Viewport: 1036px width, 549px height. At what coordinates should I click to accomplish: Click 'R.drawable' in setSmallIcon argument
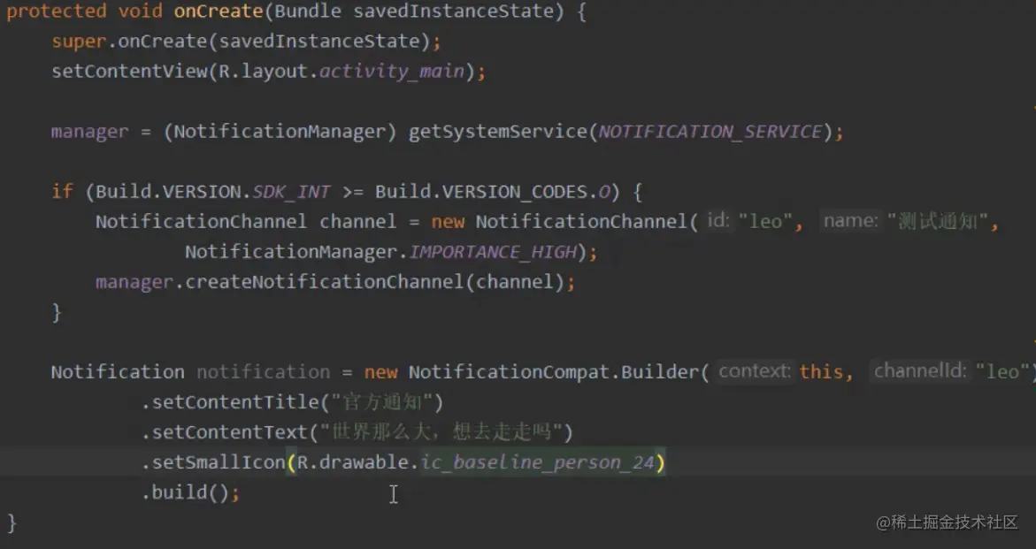pos(353,462)
